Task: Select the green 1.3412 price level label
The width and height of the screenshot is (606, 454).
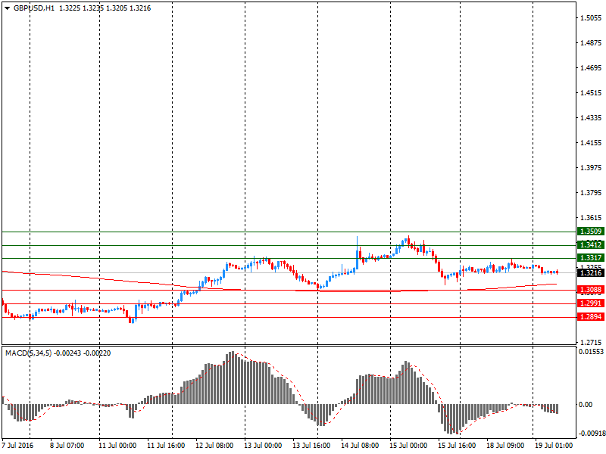Action: click(x=591, y=244)
